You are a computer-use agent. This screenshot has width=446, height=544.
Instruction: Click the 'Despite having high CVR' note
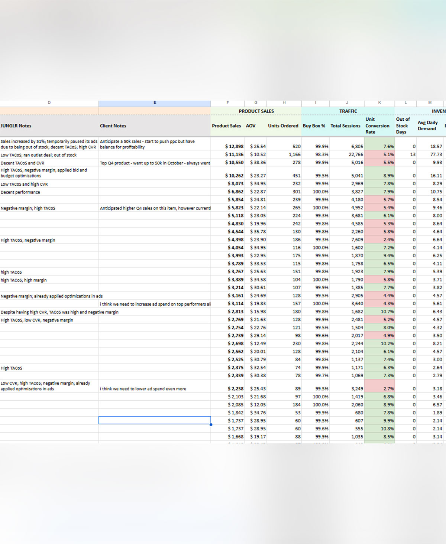(59, 312)
